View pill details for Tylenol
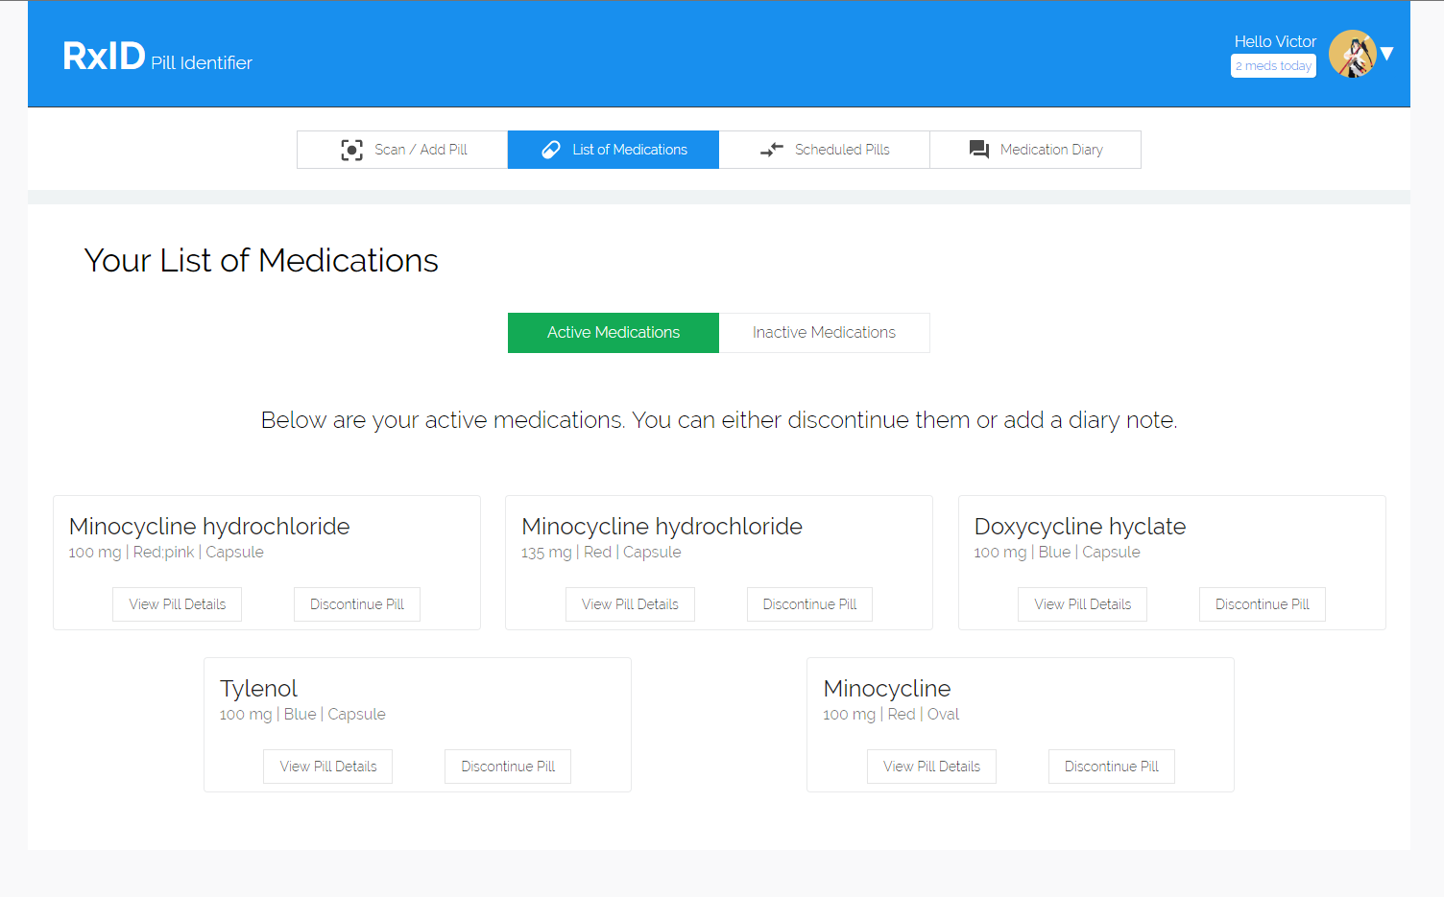This screenshot has width=1444, height=897. [x=327, y=767]
